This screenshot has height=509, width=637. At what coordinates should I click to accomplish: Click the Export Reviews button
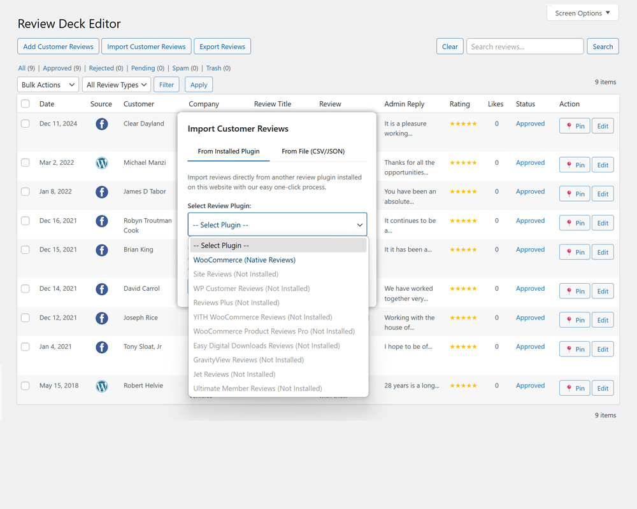(x=222, y=46)
